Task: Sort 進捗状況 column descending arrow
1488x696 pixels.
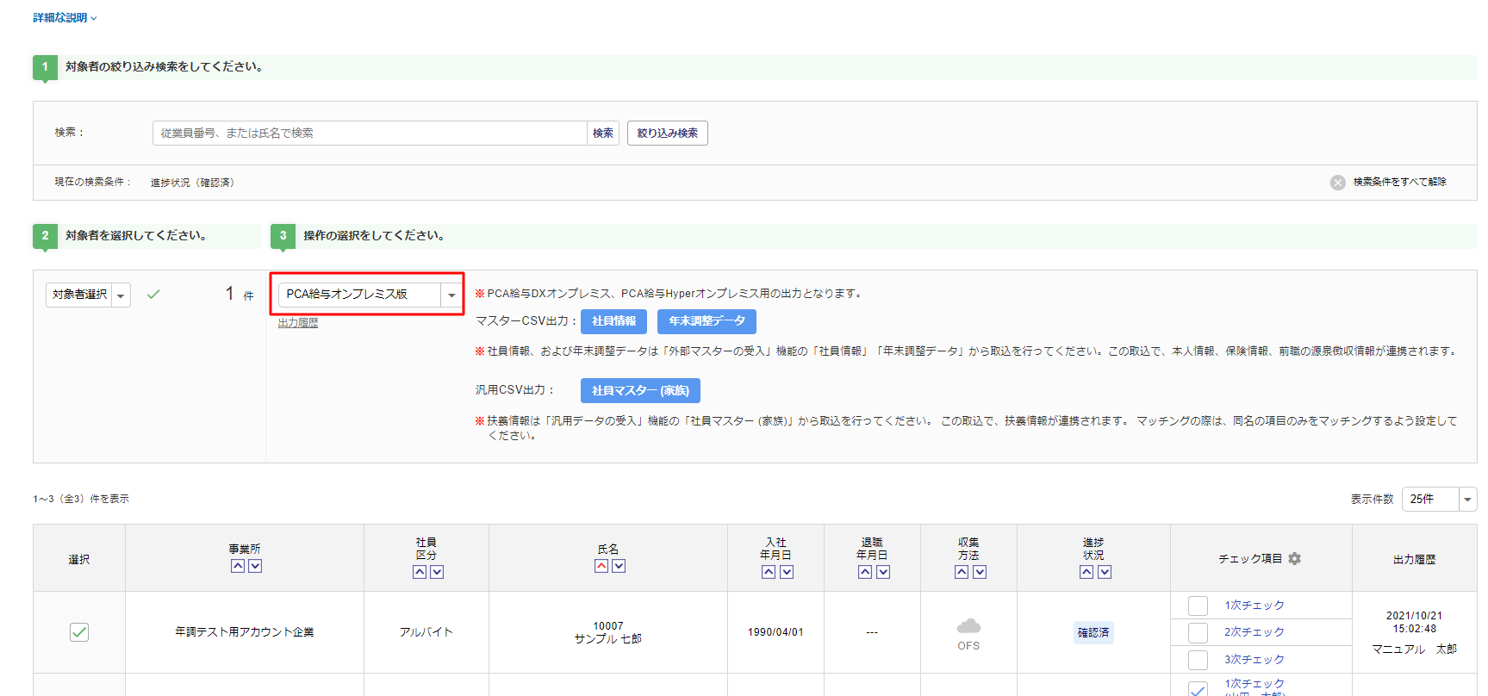Action: point(1105,572)
